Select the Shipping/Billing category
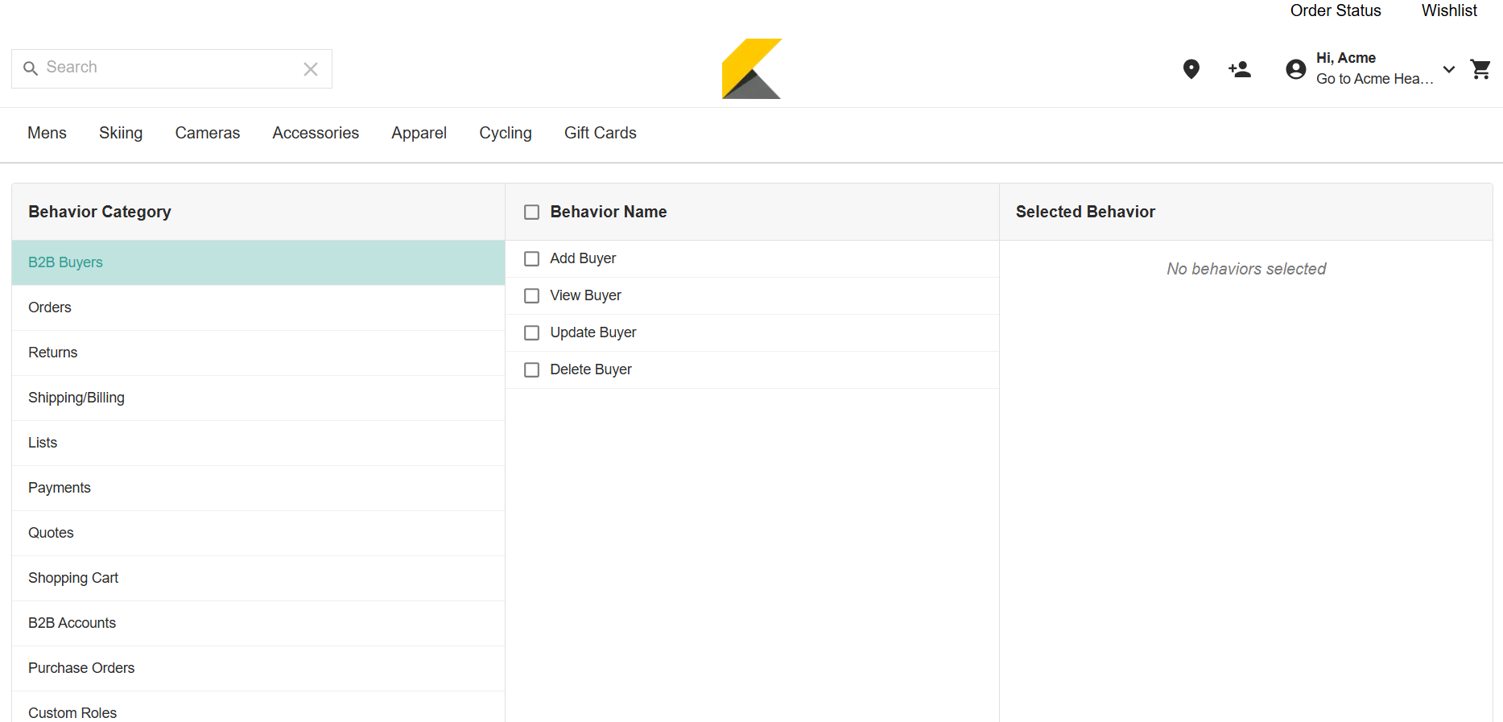The width and height of the screenshot is (1503, 722). point(258,398)
